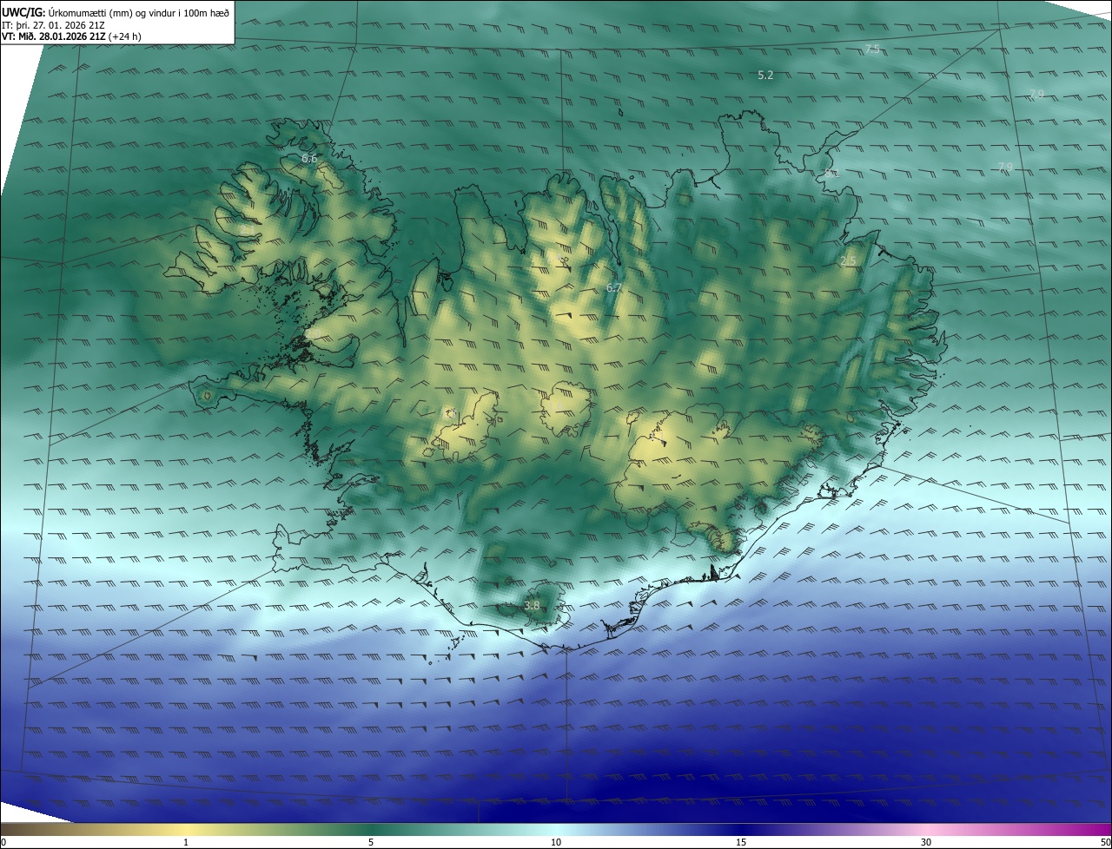Click the UWC/IG Úrkomumætti title line
This screenshot has height=849, width=1112.
(116, 11)
